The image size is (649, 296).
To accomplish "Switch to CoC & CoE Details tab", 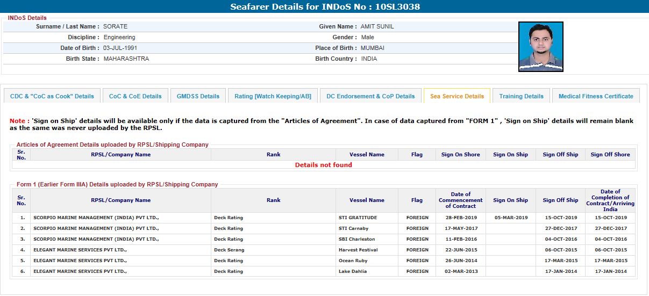I will pyautogui.click(x=135, y=96).
